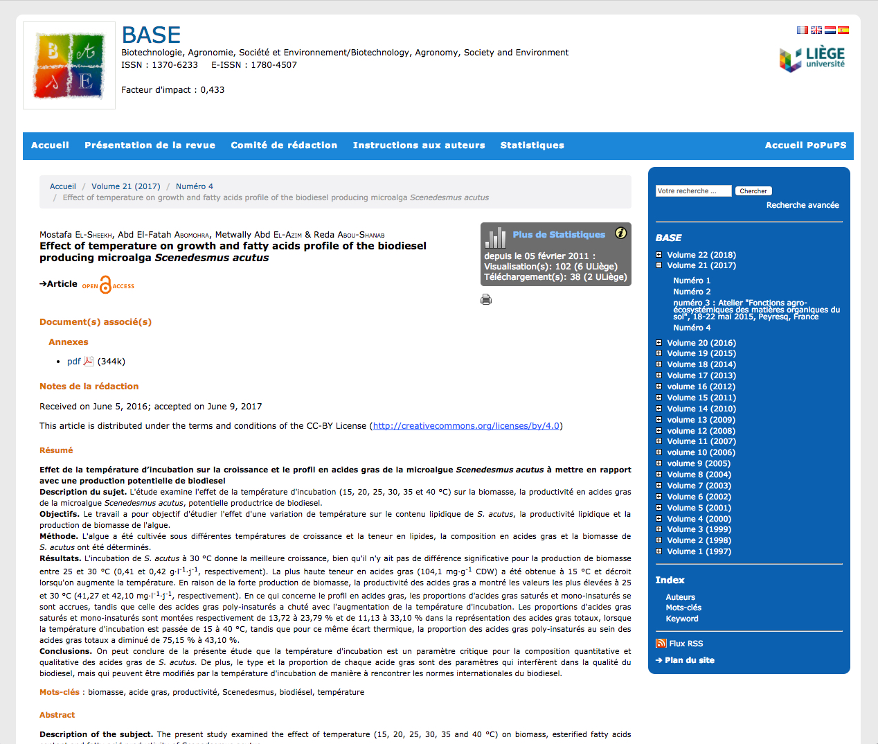Click the BASE title heading
Viewport: 878px width, 744px height.
[x=151, y=35]
